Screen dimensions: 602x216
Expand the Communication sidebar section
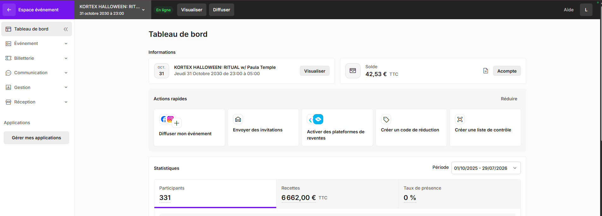pyautogui.click(x=66, y=73)
